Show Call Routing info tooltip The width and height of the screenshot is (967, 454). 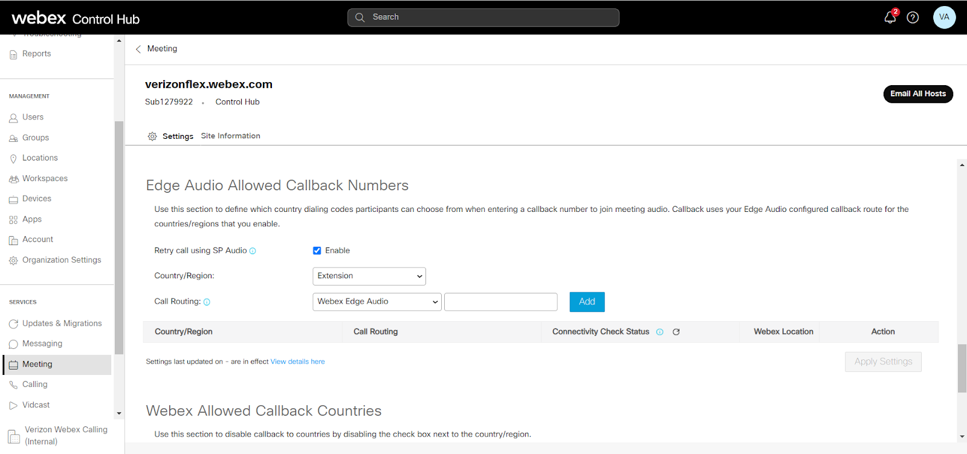click(x=207, y=302)
